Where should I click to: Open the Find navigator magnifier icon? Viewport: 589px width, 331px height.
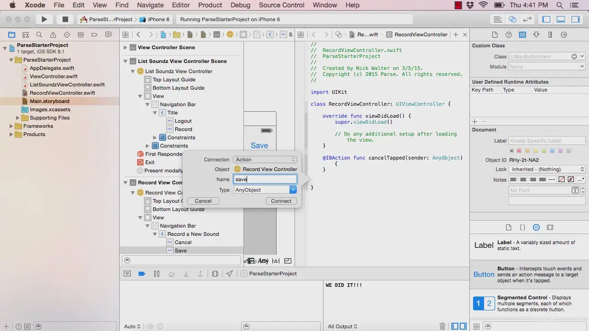click(39, 34)
